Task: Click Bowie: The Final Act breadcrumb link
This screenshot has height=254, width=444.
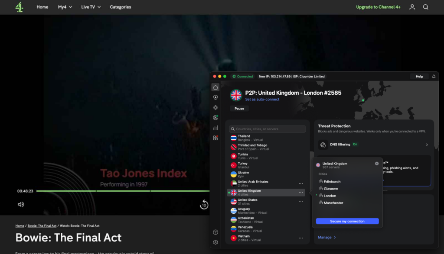Action: pos(42,226)
